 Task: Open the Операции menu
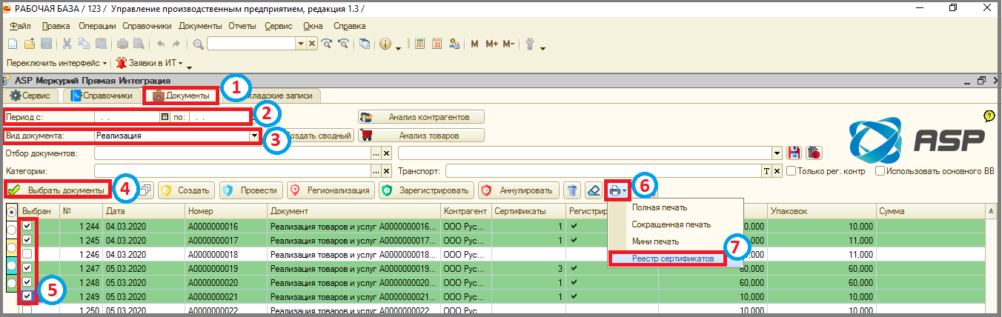click(97, 26)
